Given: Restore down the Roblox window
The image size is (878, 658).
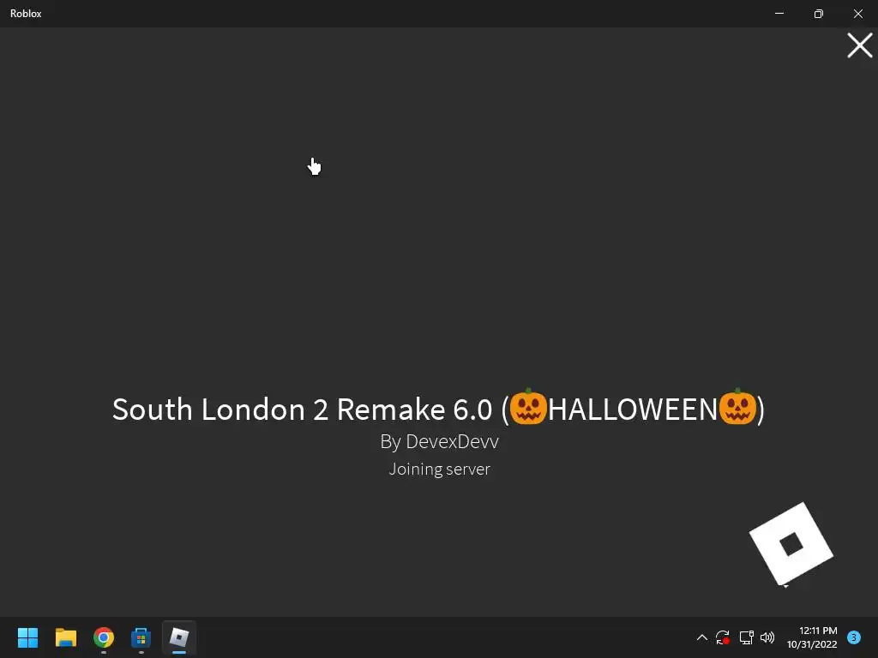Looking at the screenshot, I should (818, 14).
